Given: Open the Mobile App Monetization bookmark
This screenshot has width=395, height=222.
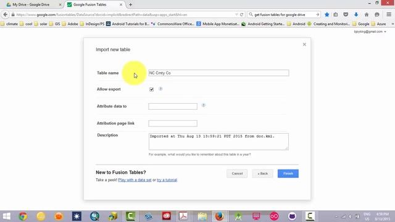Looking at the screenshot, I should pos(218,24).
